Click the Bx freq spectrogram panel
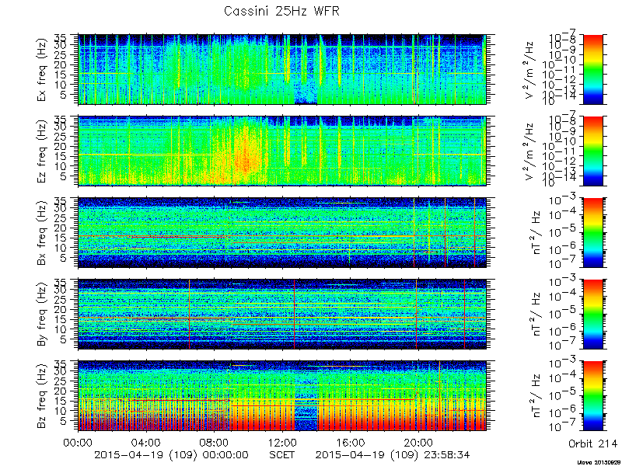 tap(282, 232)
